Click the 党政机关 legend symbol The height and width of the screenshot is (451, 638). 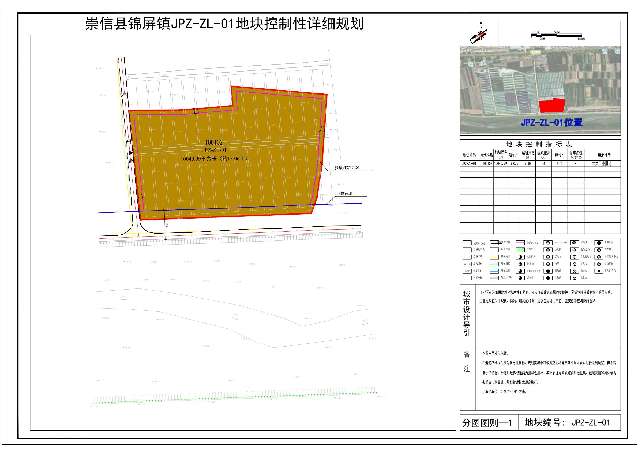(520, 257)
